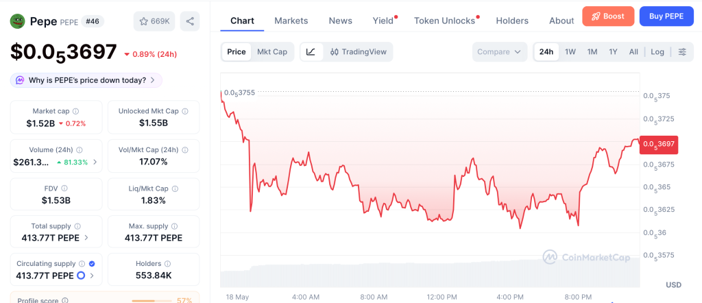Click Why is PEPE's price down today
This screenshot has width=702, height=303.
pos(86,81)
